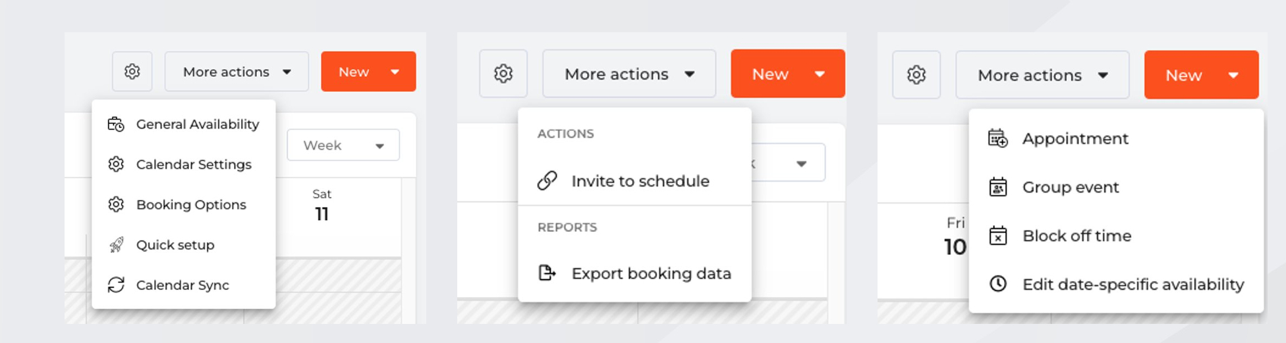Click the Export booking data export icon
Image resolution: width=1286 pixels, height=343 pixels.
point(547,273)
